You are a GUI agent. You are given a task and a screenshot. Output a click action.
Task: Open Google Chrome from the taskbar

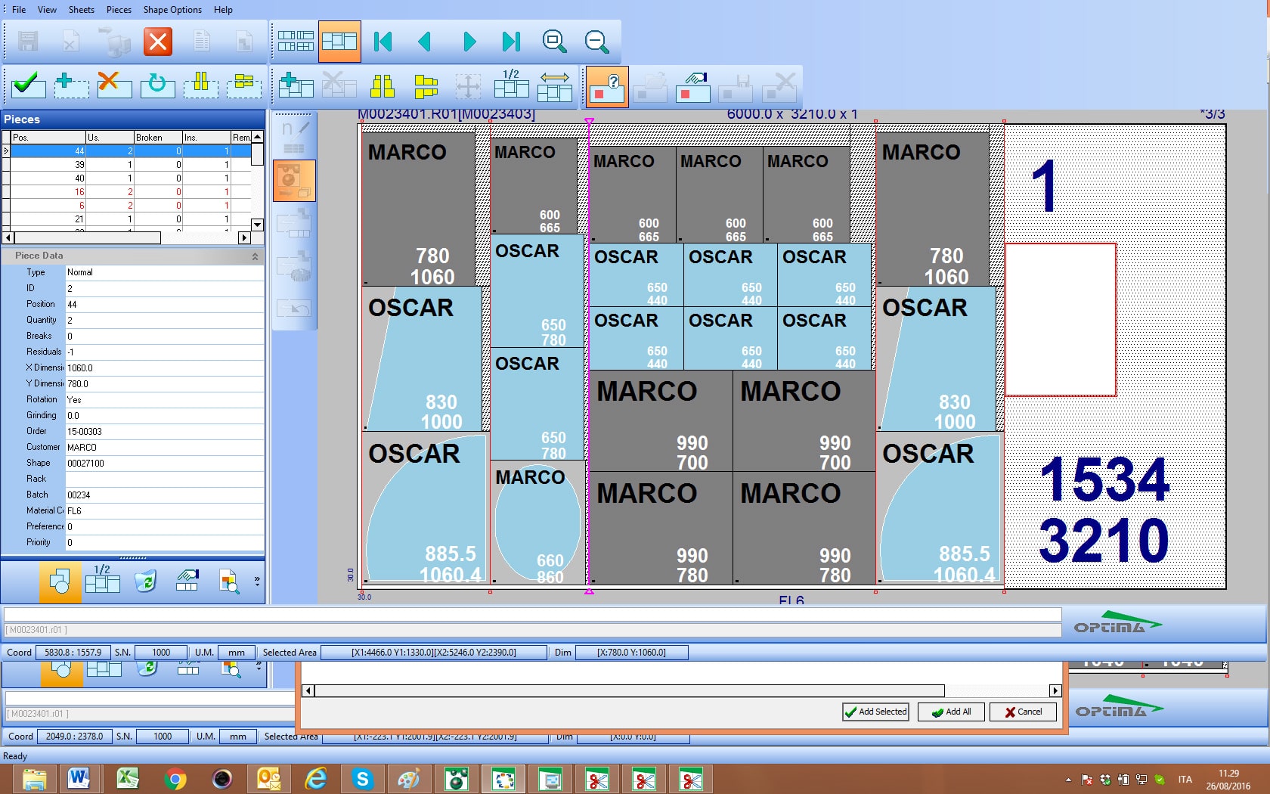pyautogui.click(x=175, y=778)
